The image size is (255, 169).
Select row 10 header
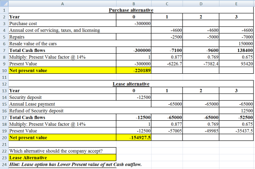(x=4, y=71)
